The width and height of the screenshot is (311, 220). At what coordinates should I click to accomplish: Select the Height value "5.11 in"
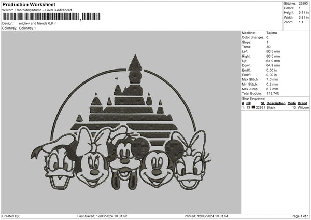point(303,12)
